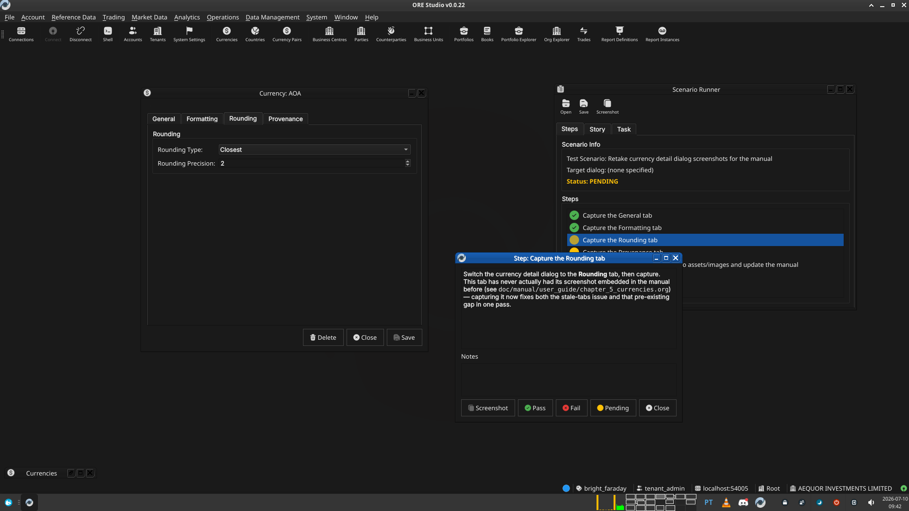Open the Trades toolbar icon

tap(584, 34)
